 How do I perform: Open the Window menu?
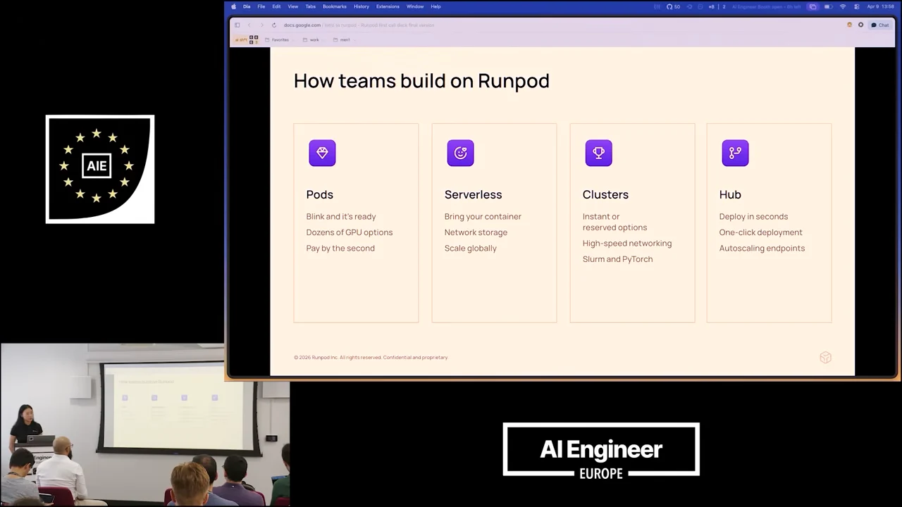click(415, 6)
